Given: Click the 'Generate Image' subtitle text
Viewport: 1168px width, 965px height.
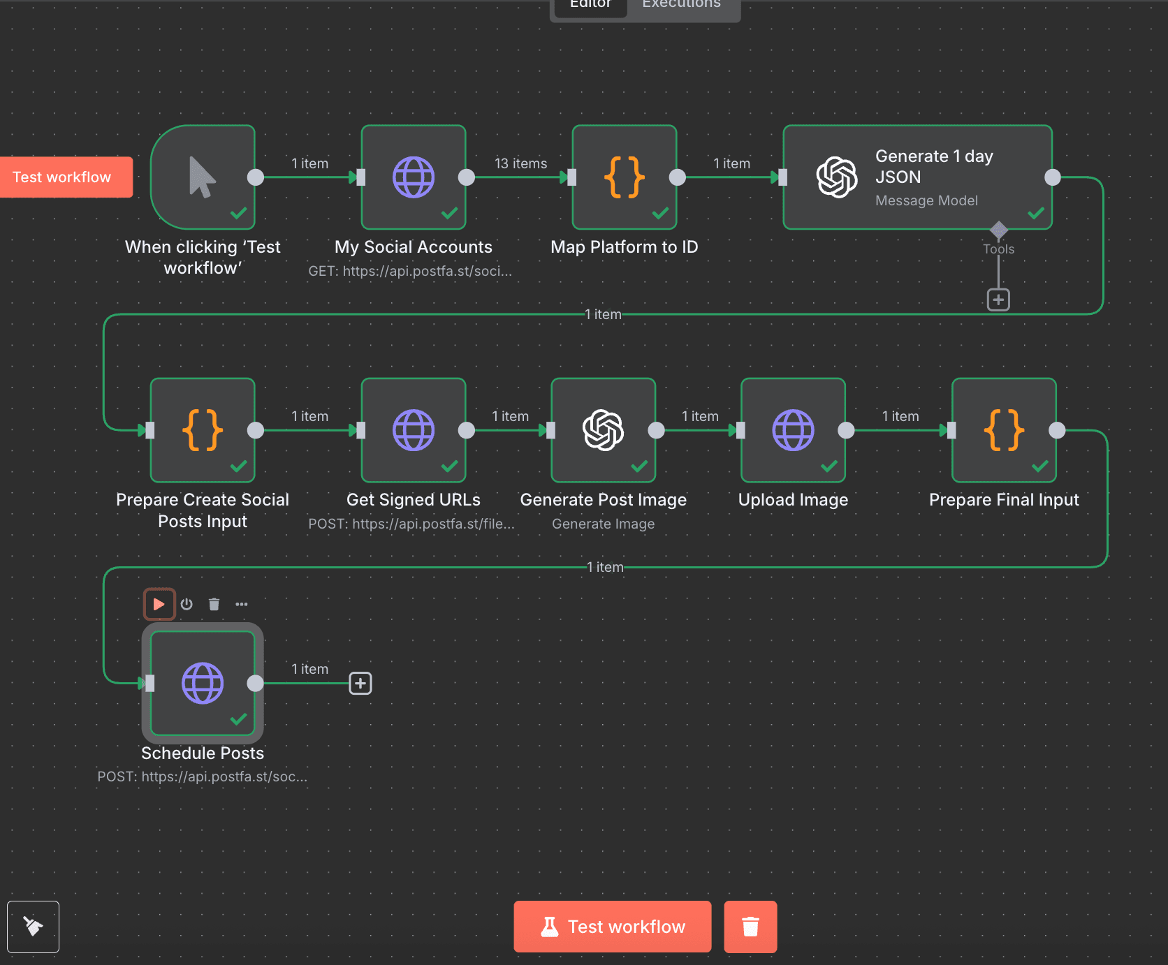Looking at the screenshot, I should coord(604,524).
